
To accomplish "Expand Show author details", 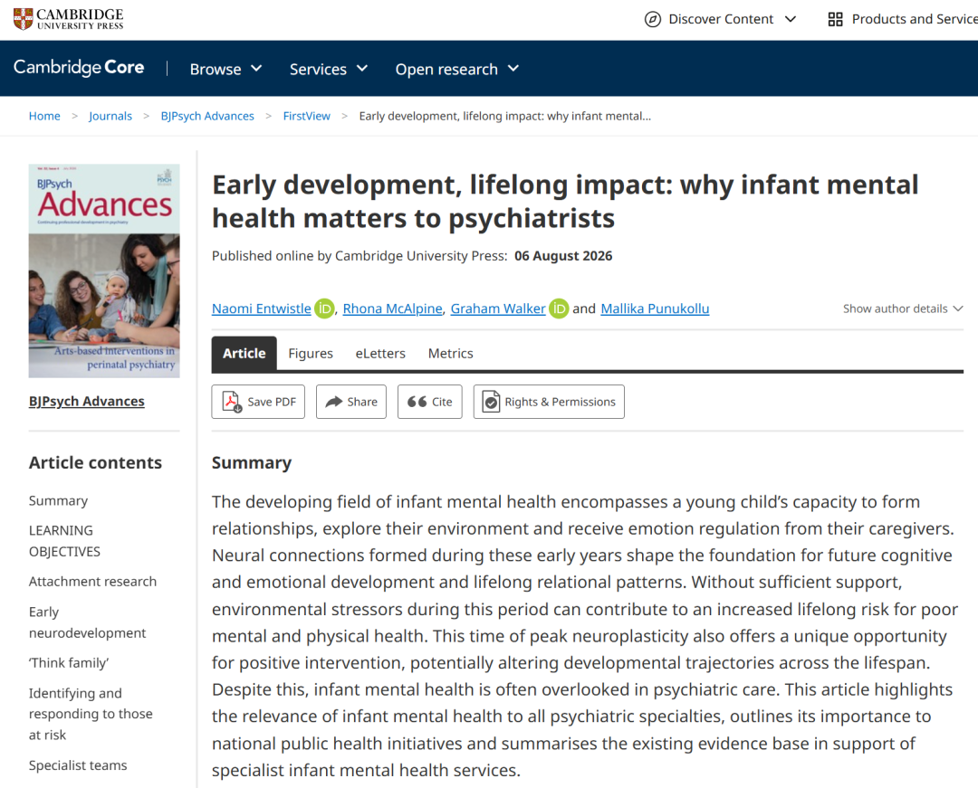I will point(903,309).
